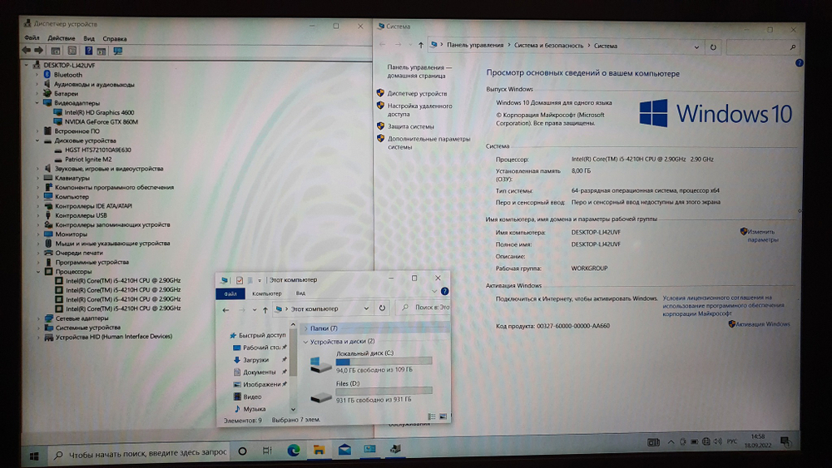Image resolution: width=832 pixels, height=468 pixels.
Task: Click the up arrow in System window
Action: (421, 46)
